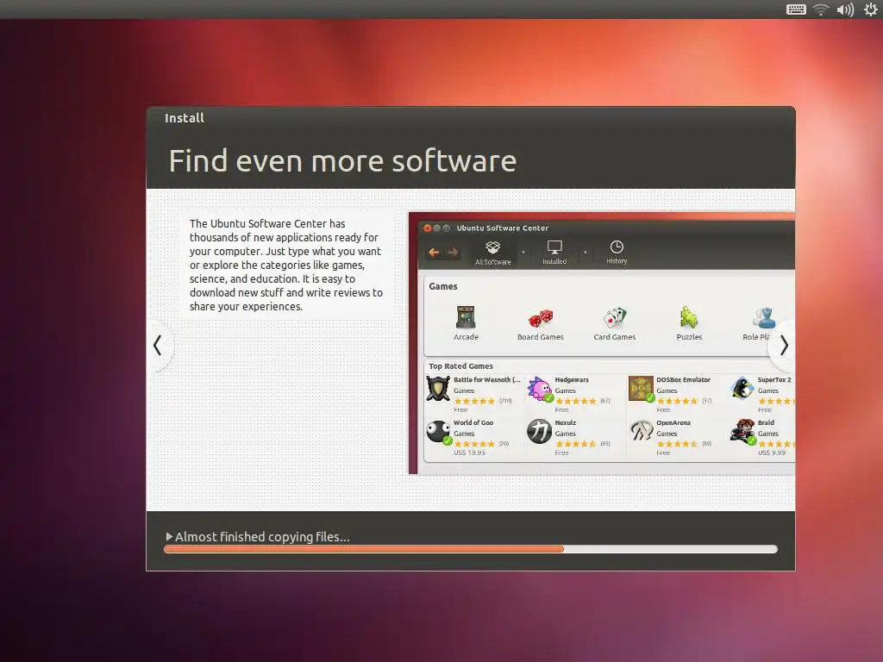The height and width of the screenshot is (662, 883).
Task: Click the installation progress bar
Action: pos(470,549)
